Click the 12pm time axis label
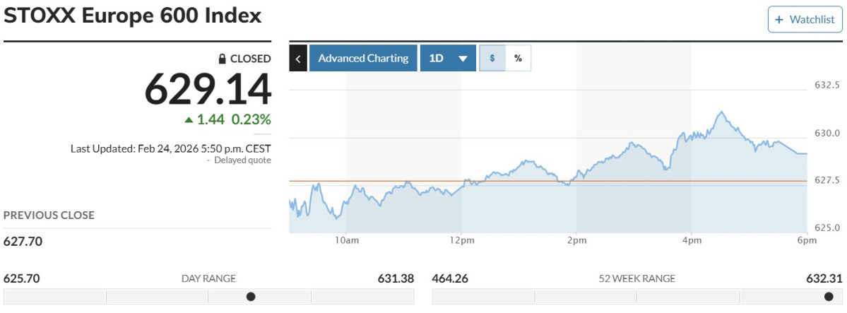Image resolution: width=847 pixels, height=313 pixels. point(461,240)
